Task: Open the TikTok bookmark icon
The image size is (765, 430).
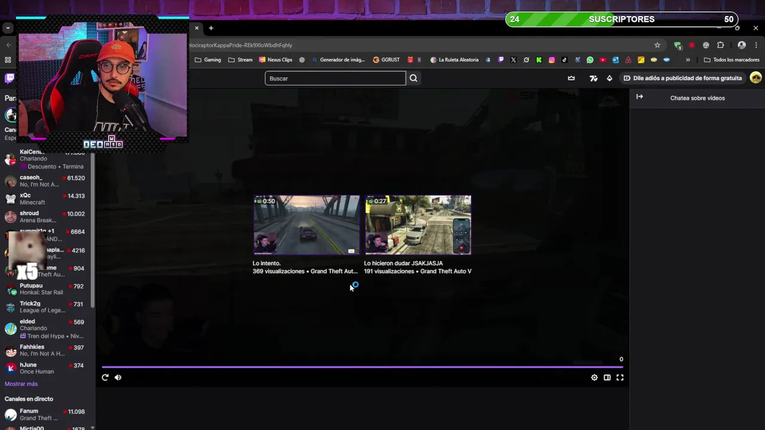Action: 564,60
